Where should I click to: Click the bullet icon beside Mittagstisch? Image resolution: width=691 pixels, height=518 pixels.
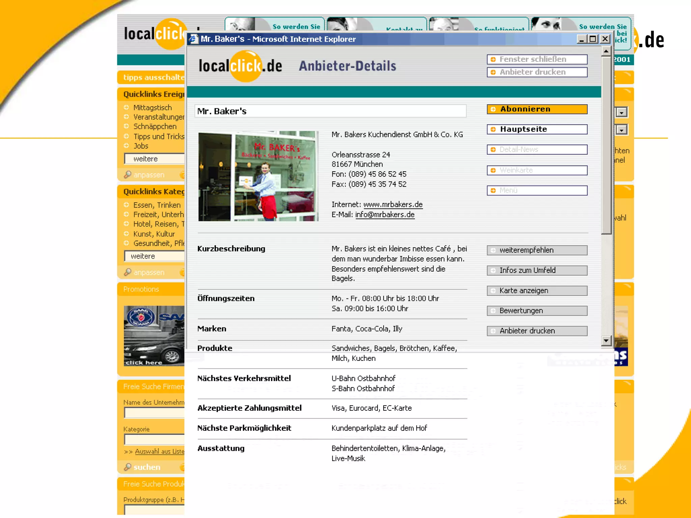point(127,108)
